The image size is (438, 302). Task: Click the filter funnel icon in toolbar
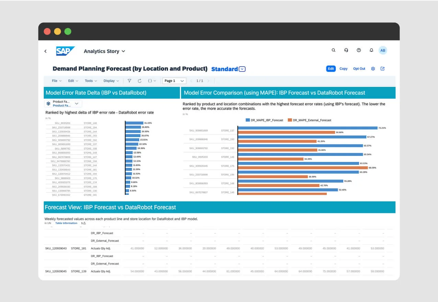point(129,81)
